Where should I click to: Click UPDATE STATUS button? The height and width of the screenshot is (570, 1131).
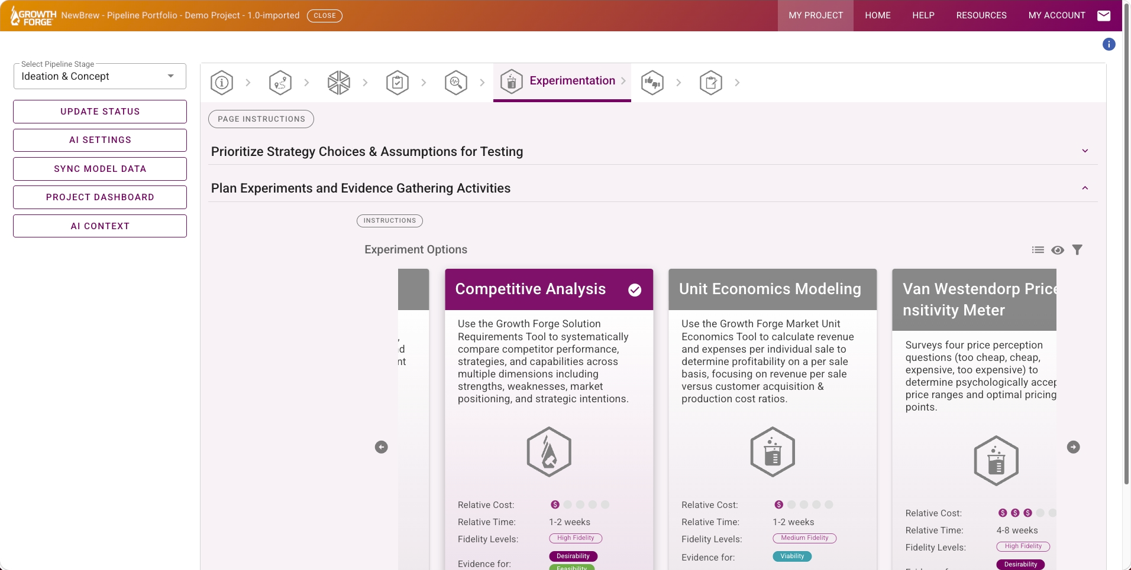tap(100, 112)
